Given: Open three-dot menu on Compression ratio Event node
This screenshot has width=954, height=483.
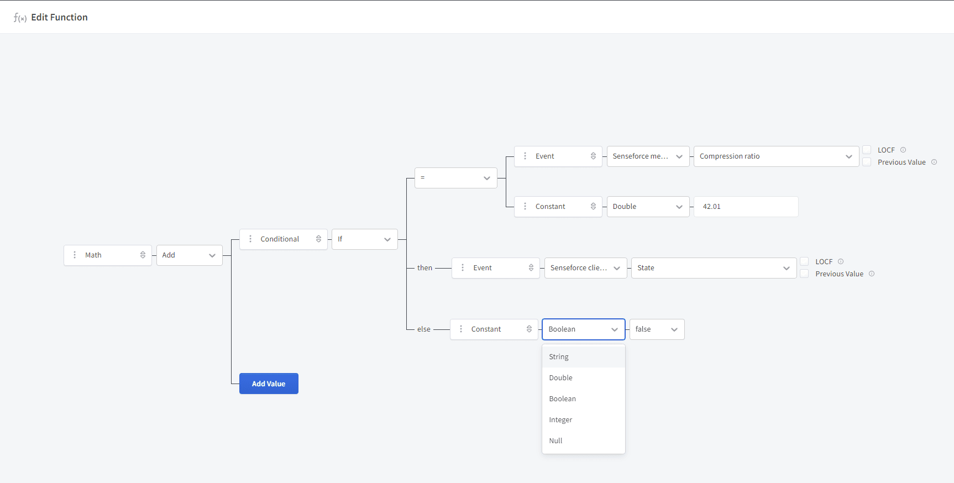Looking at the screenshot, I should click(525, 156).
